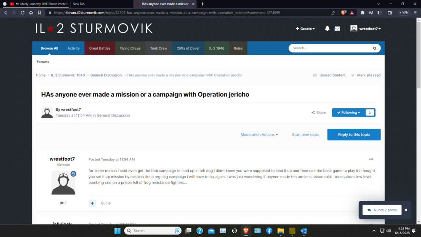
Task: Click the Share link
Action: pyautogui.click(x=319, y=112)
